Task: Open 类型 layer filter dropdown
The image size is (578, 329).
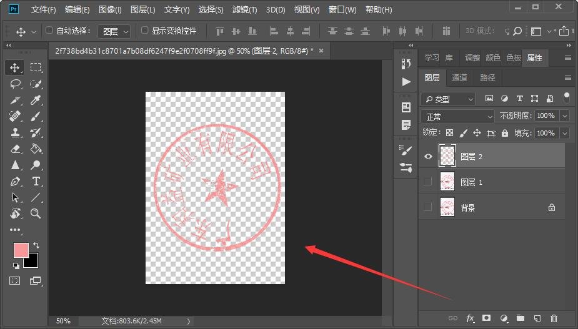Action: (448, 99)
